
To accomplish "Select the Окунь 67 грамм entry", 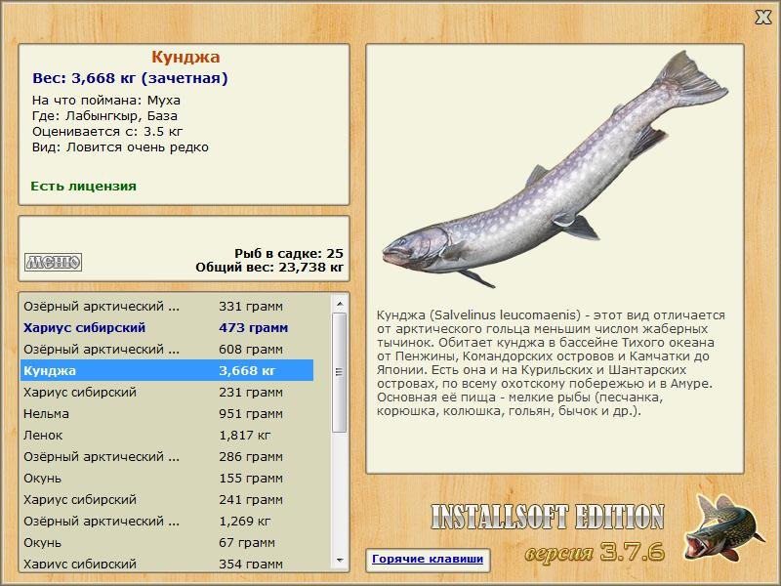I will [166, 543].
